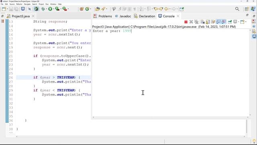This screenshot has width=257, height=145.
Task: Click the green Run button
Action: (x=50, y=9)
